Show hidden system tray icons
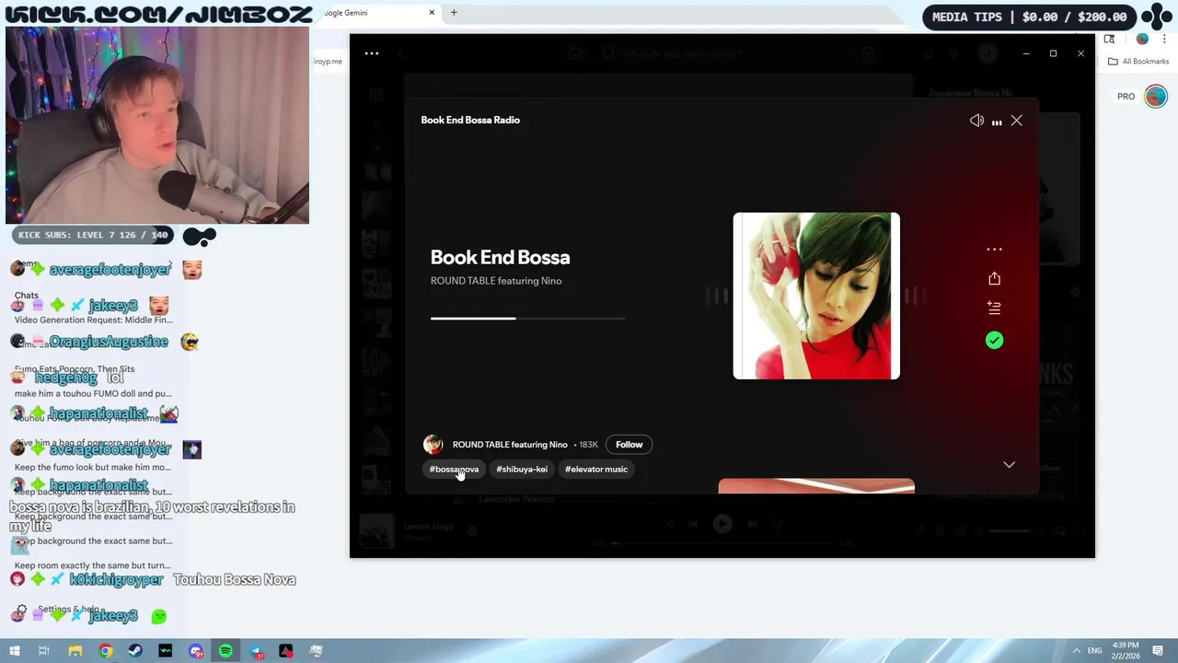This screenshot has height=663, width=1178. click(1076, 651)
